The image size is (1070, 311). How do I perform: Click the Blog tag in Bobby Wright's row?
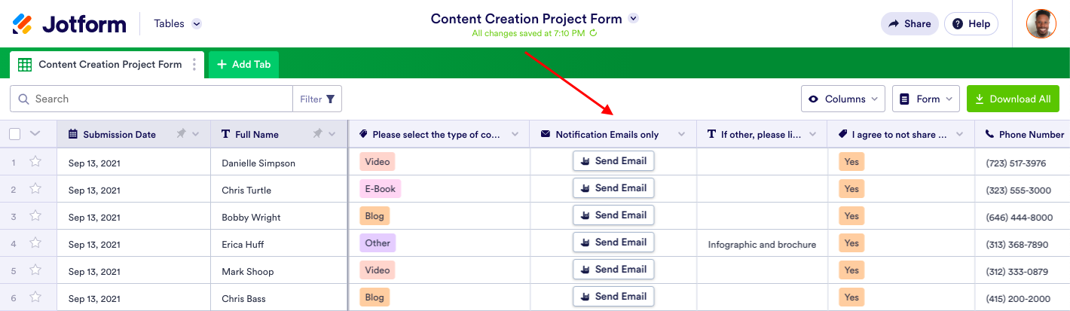tap(374, 216)
